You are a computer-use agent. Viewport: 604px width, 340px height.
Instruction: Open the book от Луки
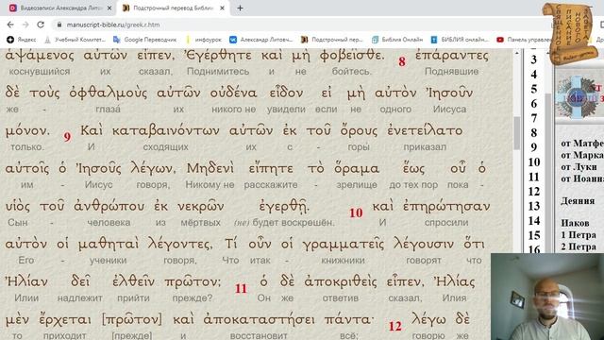[x=579, y=167]
